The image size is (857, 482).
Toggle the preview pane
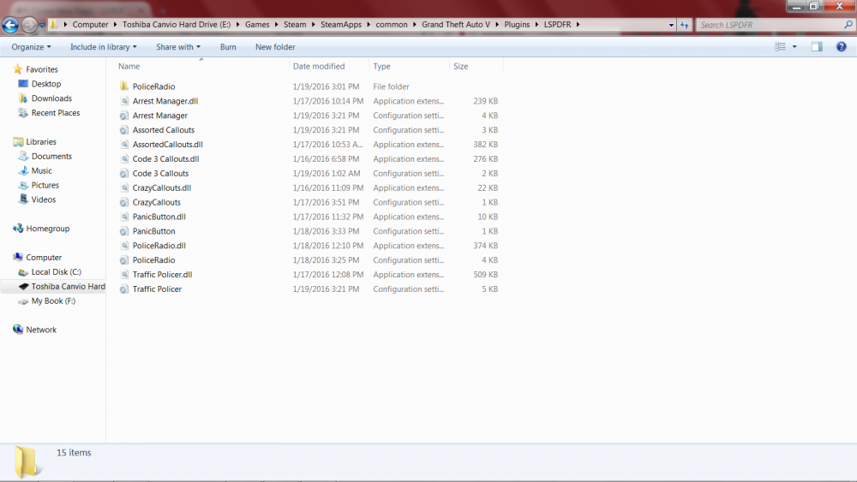click(817, 47)
